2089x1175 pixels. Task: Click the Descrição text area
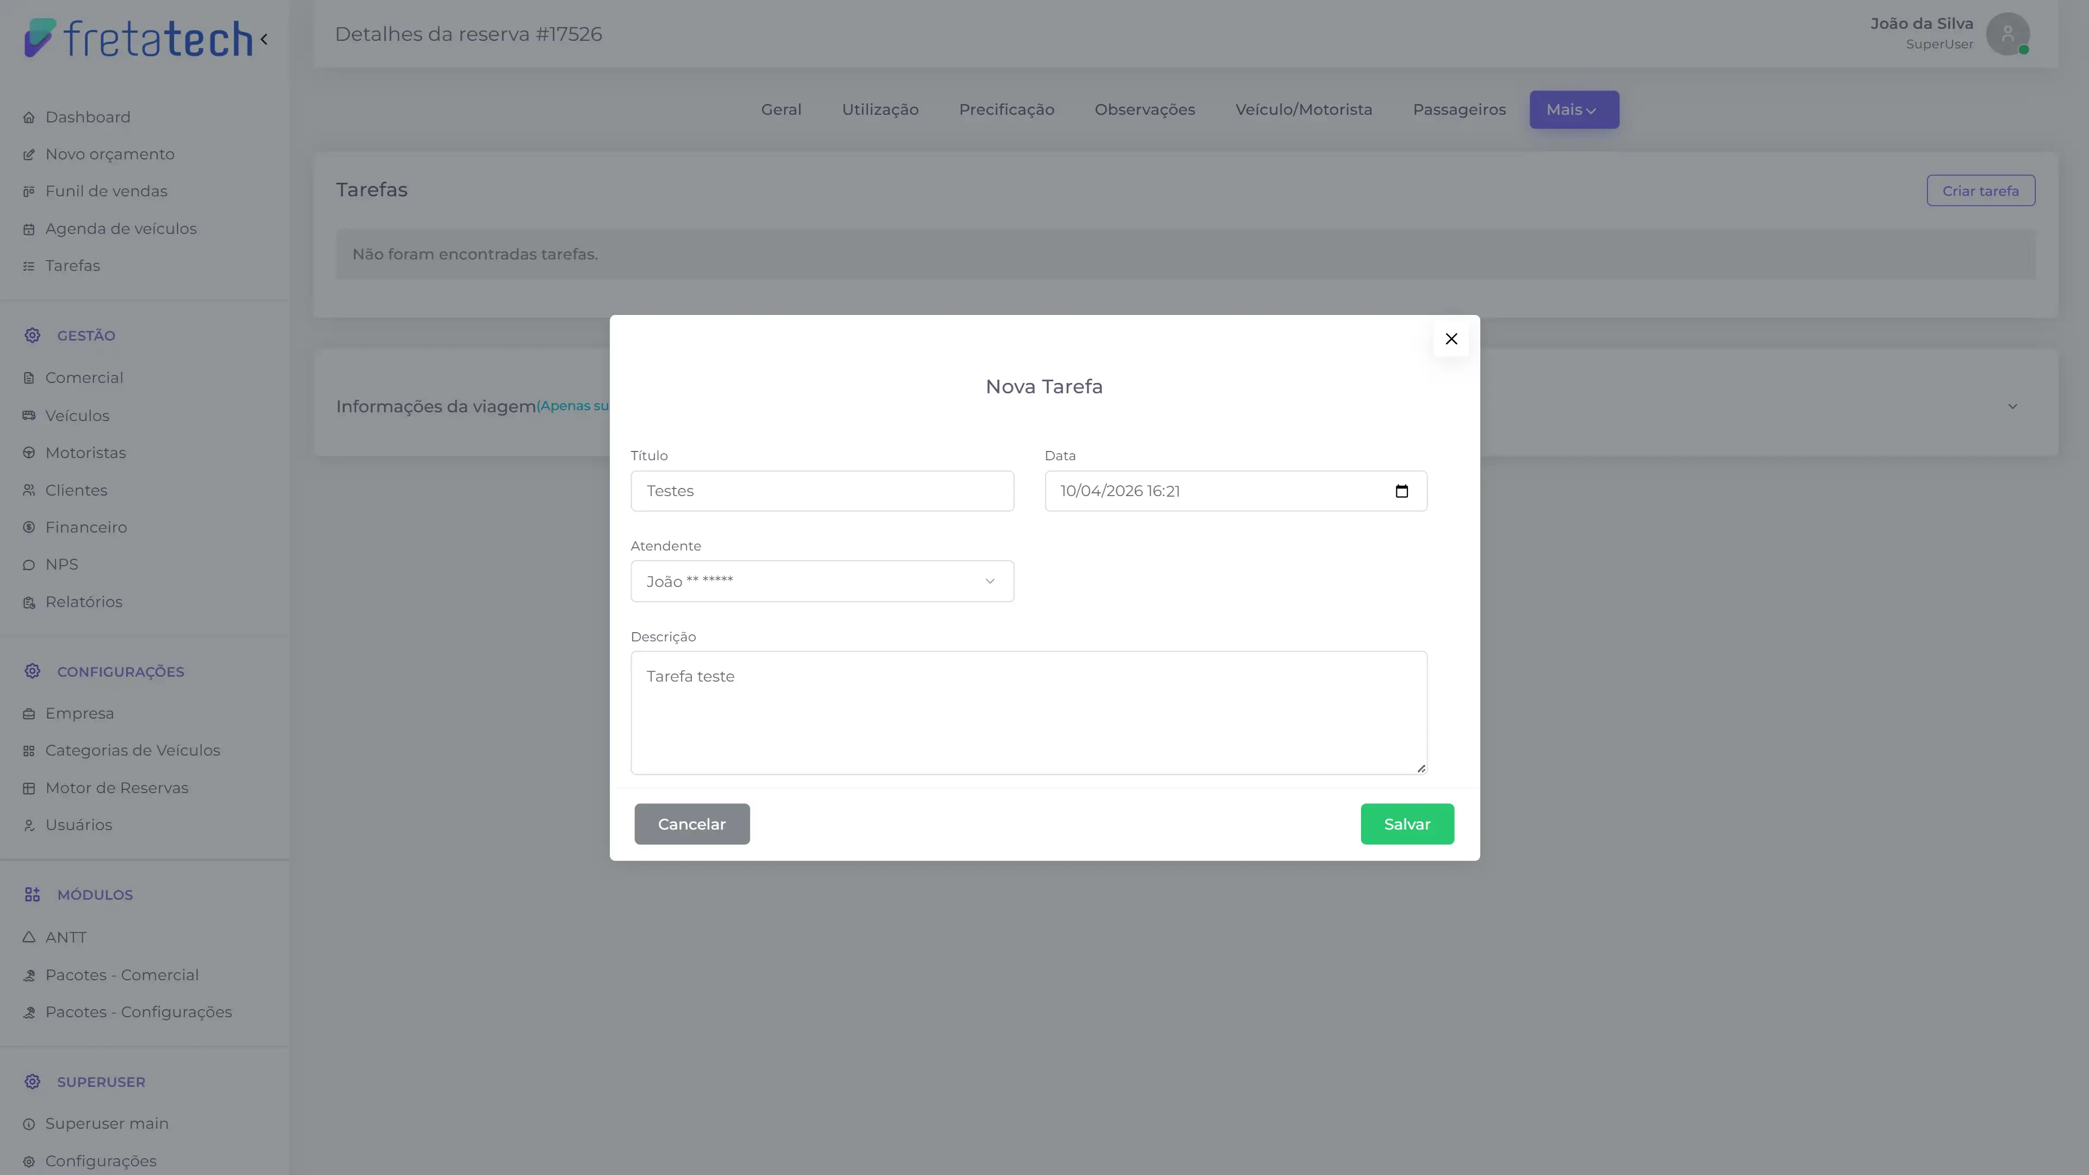[1029, 713]
